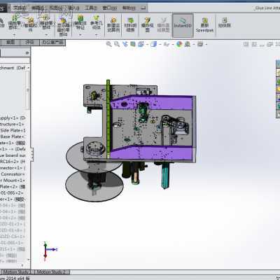Click the View Orientation icon
Image resolution: width=280 pixels, height=280 pixels.
coord(141,44)
